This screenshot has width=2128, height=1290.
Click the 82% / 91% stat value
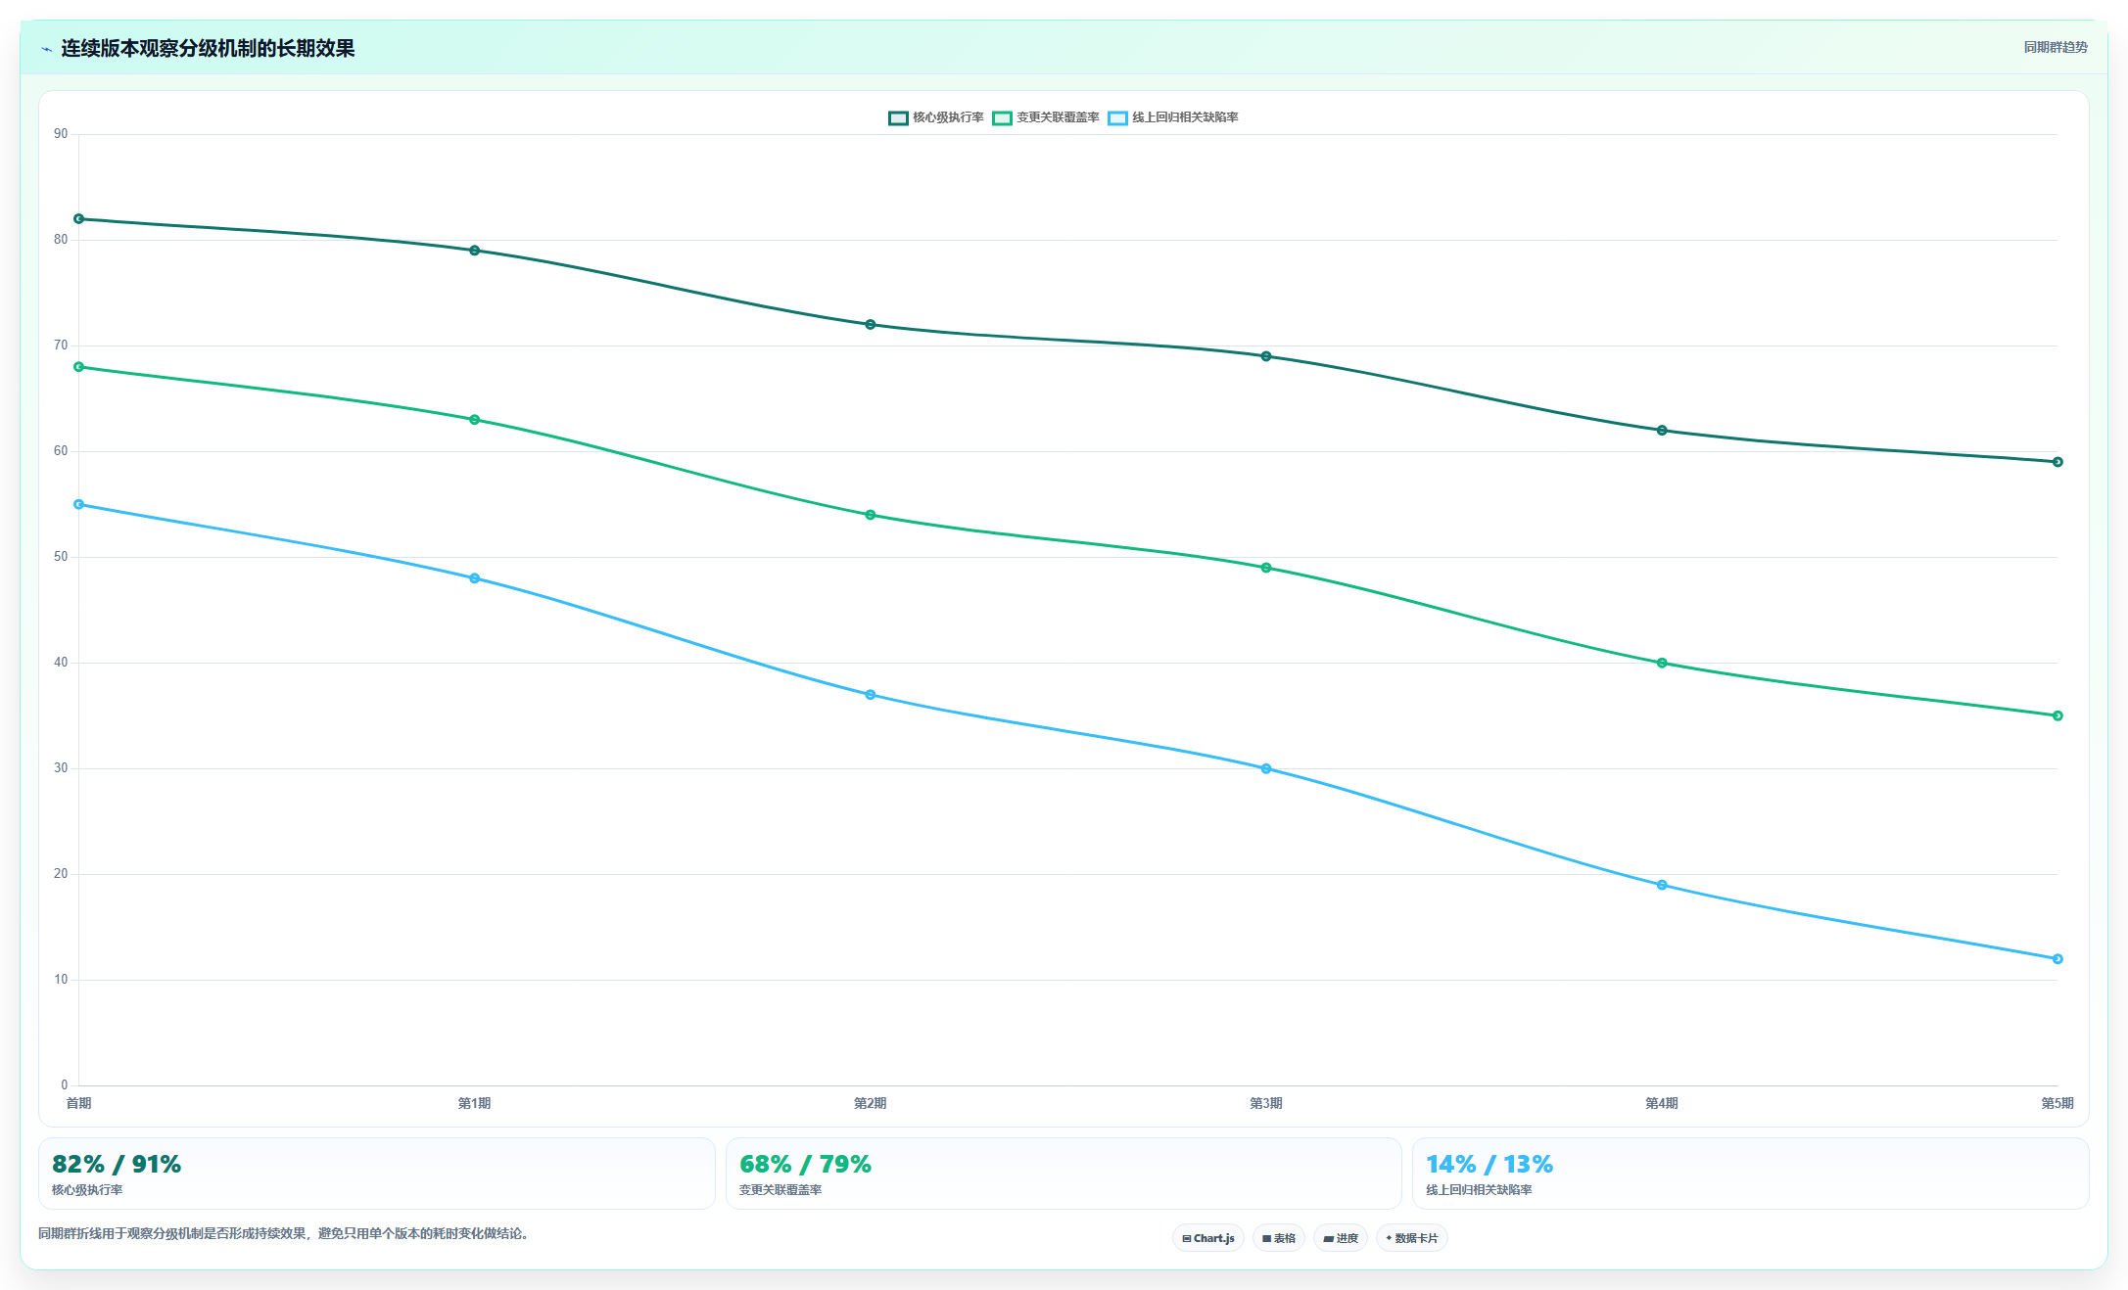pyautogui.click(x=117, y=1164)
